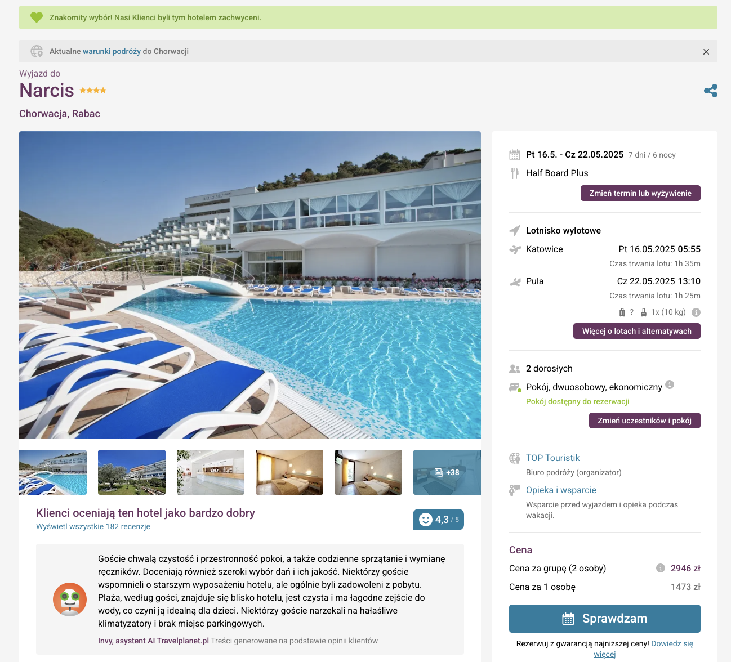Dismiss the travel conditions notice
This screenshot has width=731, height=662.
point(706,52)
